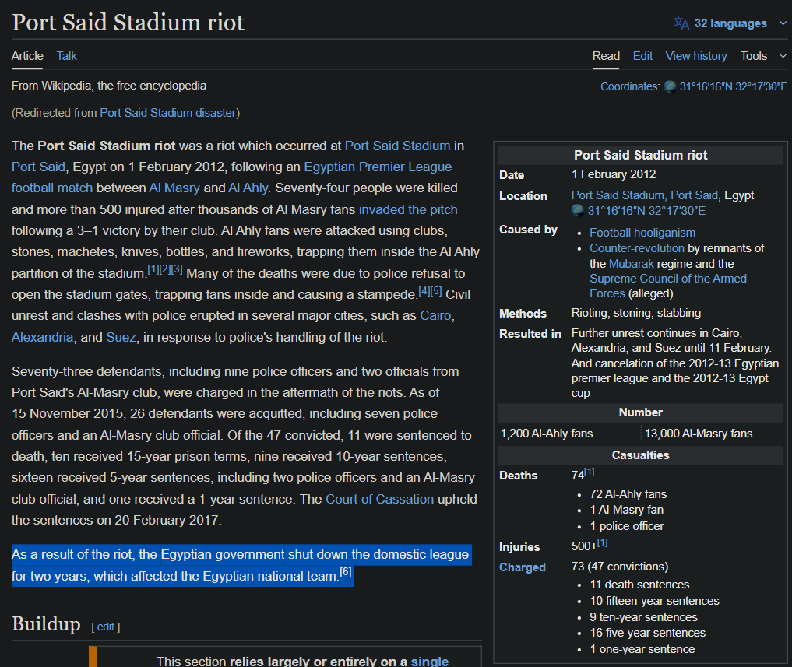
Task: Open the Counter-revolution link in the infobox
Action: pos(637,248)
